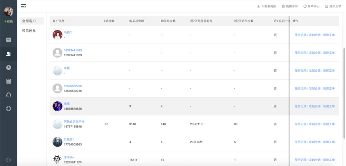Image resolution: width=346 pixels, height=166 pixels.
Task: Click 提交反馈 to submit feedback
Action: pos(333,6)
